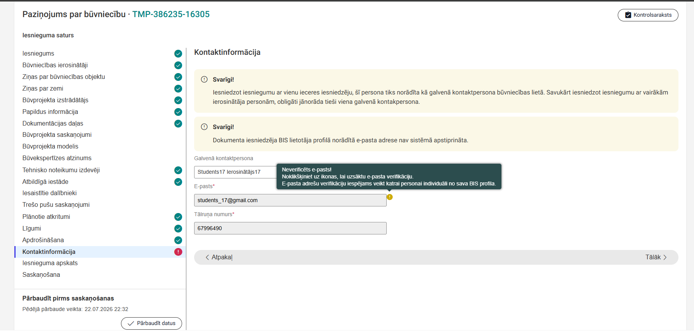Screen dimensions: 694x332
Task: Click the green checkmark next to Būvniecības ierosinātāji
Action: [178, 65]
